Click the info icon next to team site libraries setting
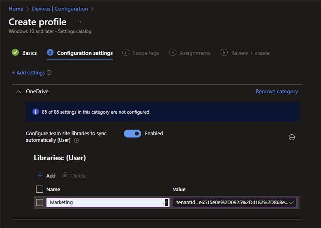Image resolution: width=321 pixels, height=228 pixels. [77, 140]
